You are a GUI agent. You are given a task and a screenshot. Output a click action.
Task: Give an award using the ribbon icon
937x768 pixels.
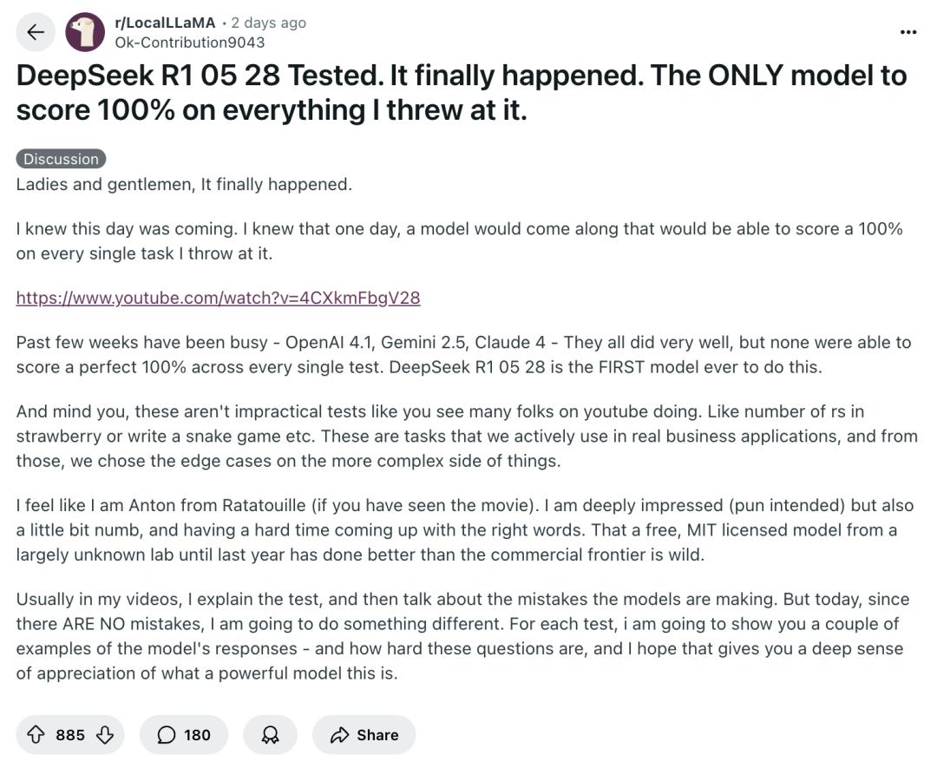pos(270,734)
